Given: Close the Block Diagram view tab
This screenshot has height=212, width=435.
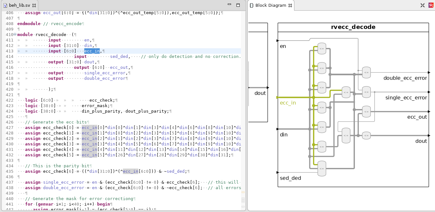Looking at the screenshot, I should (290, 5).
